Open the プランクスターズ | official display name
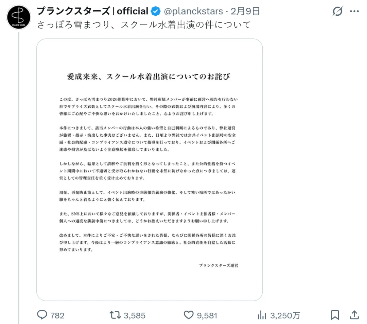This screenshot has width=367, height=324. [x=92, y=11]
